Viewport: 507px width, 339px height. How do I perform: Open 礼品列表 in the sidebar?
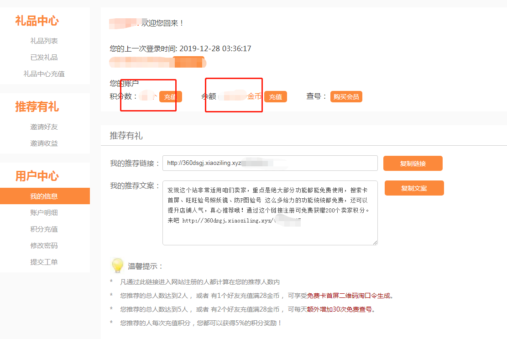click(x=44, y=41)
